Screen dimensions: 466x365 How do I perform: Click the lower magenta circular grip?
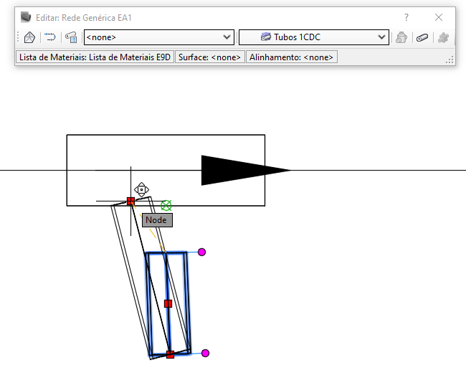205,353
